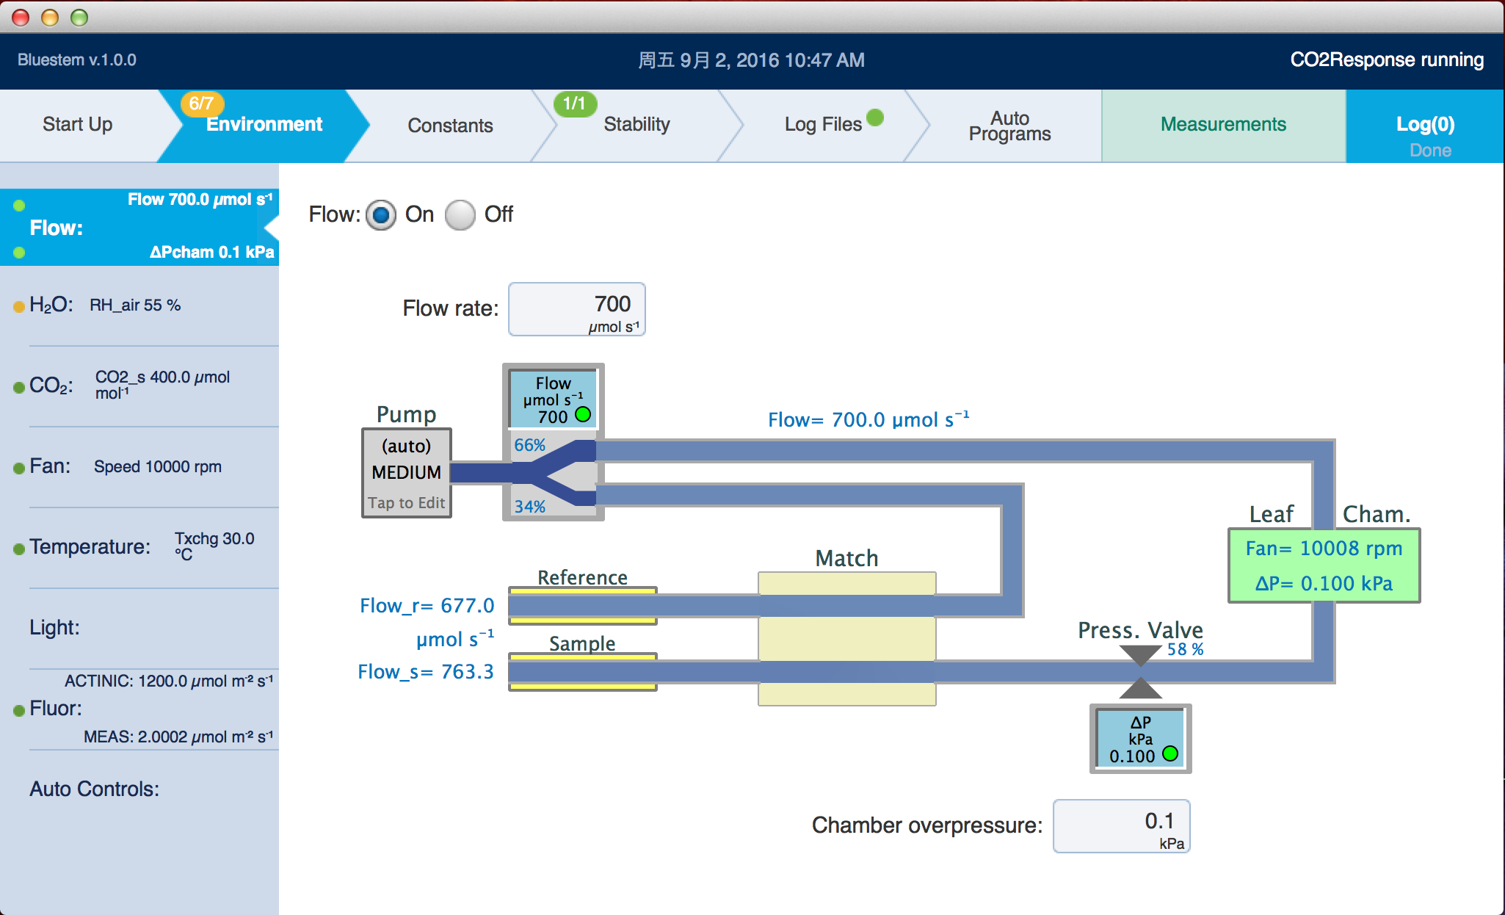
Task: Click the Temperature status icon
Action: (15, 544)
